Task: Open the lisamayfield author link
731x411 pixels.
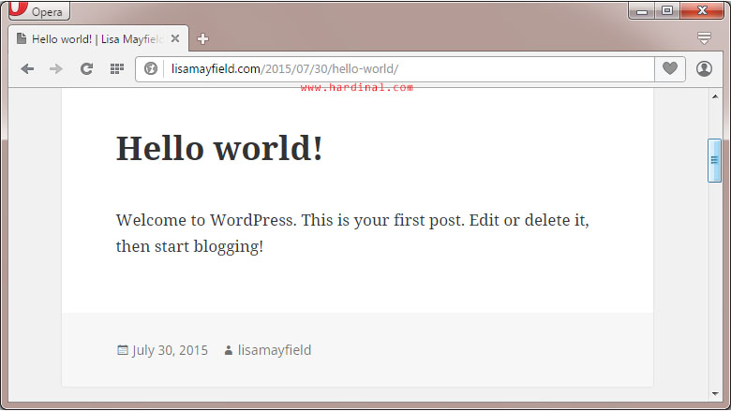Action: click(x=274, y=350)
